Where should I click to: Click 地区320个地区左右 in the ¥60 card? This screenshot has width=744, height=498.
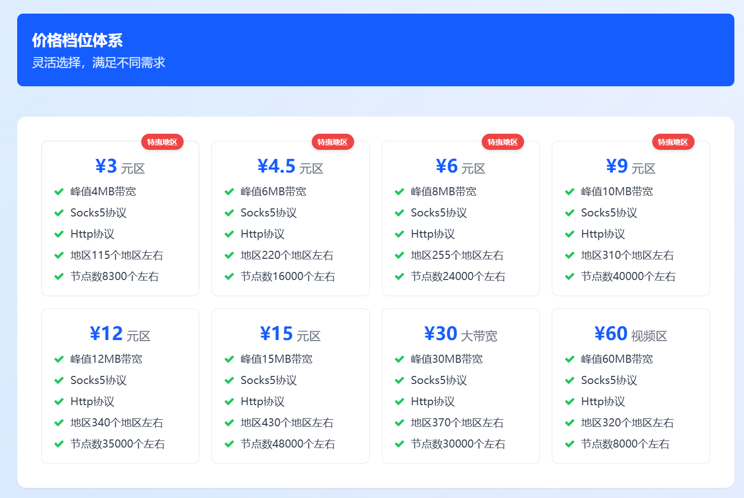[627, 423]
